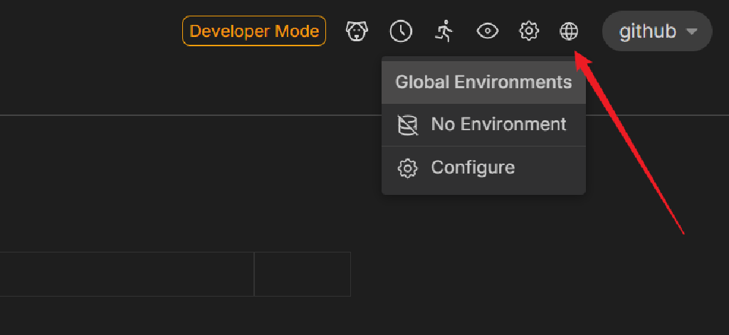Toggle the Developer Mode badge
The width and height of the screenshot is (729, 335).
(254, 31)
